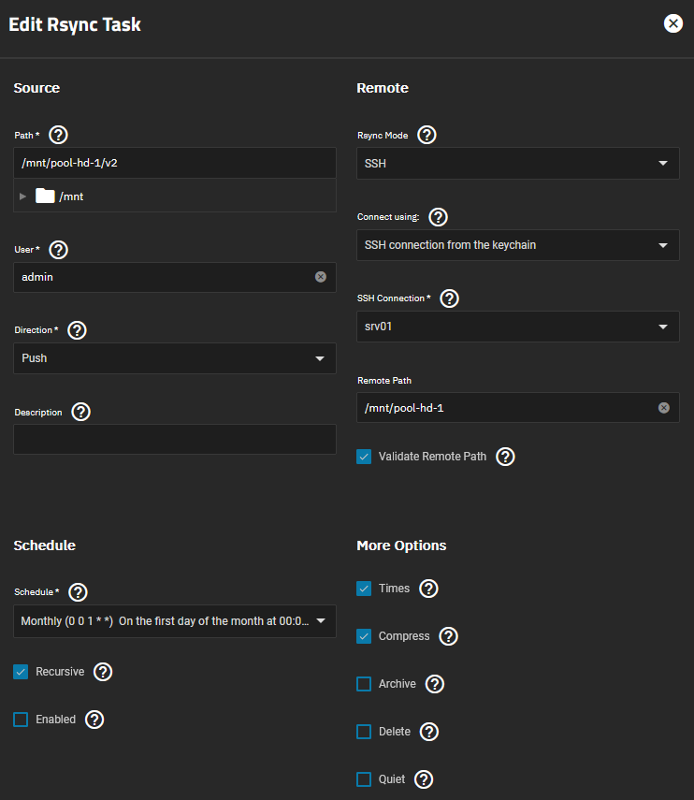Clear the User field with X icon
This screenshot has width=694, height=800.
[x=320, y=277]
